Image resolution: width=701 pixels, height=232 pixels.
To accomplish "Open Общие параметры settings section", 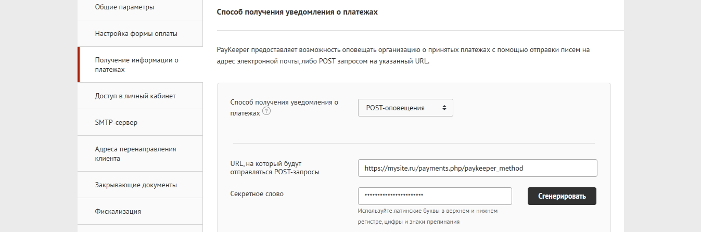I will coord(124,7).
